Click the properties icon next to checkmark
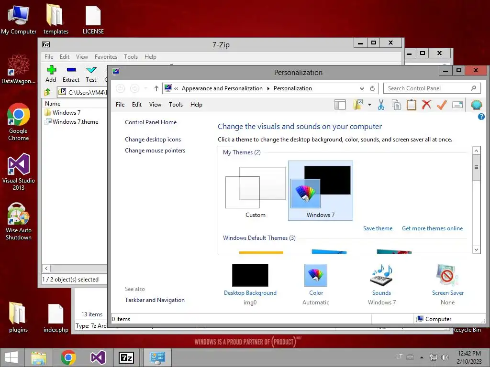The image size is (490, 367). pyautogui.click(x=457, y=105)
